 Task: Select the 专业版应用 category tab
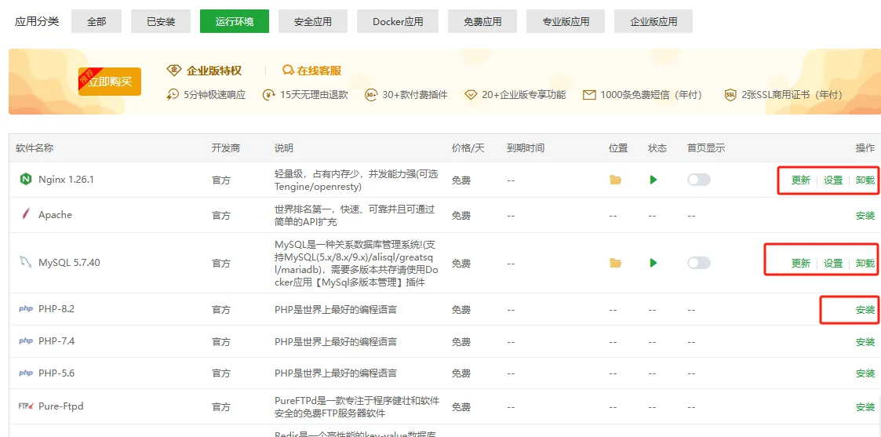click(x=566, y=21)
